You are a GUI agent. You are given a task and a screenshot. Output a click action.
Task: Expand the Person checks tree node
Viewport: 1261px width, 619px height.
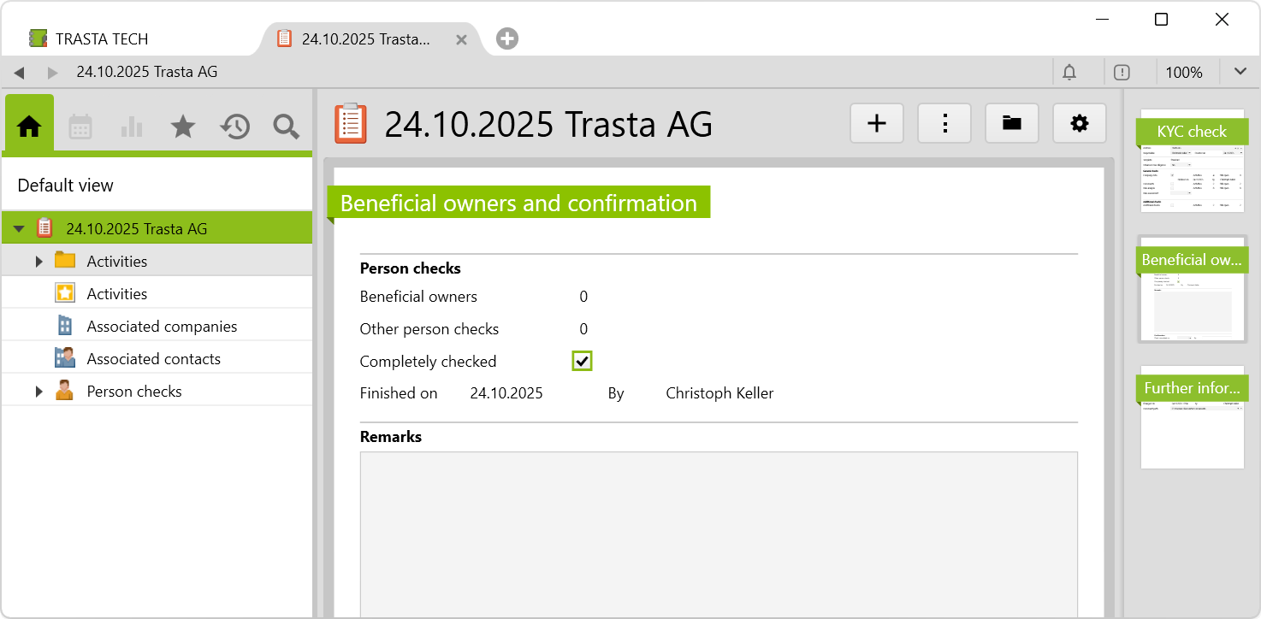coord(38,392)
